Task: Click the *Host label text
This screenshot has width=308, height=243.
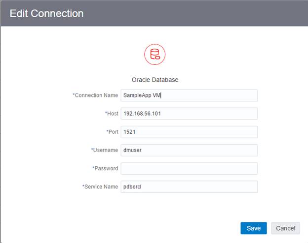Action: click(x=112, y=114)
